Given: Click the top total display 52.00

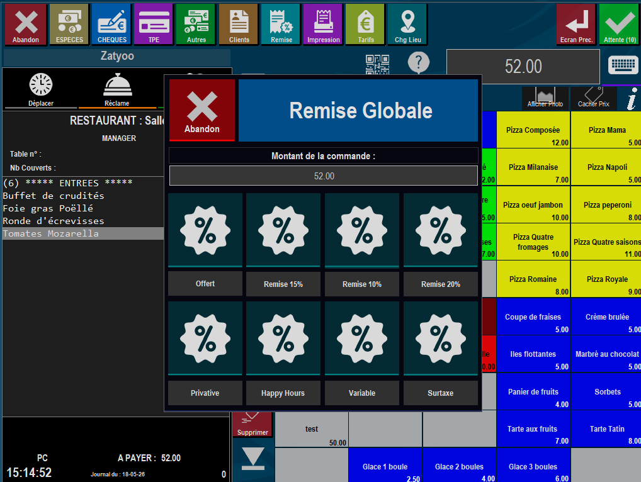Looking at the screenshot, I should 523,67.
